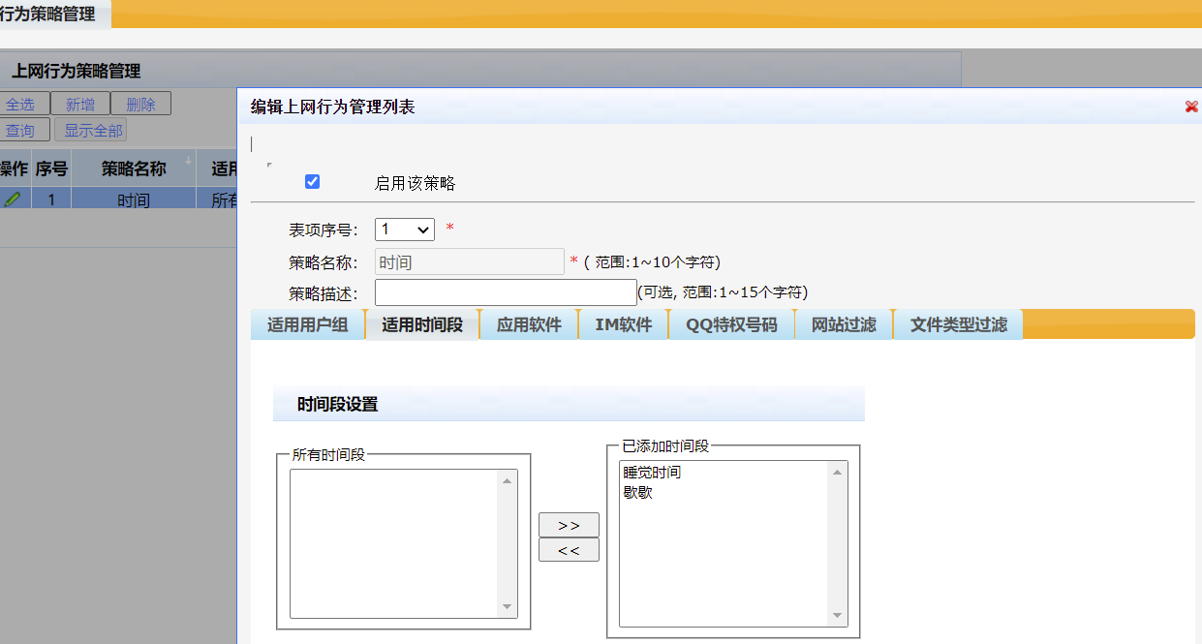Click the 新增 button
This screenshot has width=1202, height=644.
coord(80,105)
